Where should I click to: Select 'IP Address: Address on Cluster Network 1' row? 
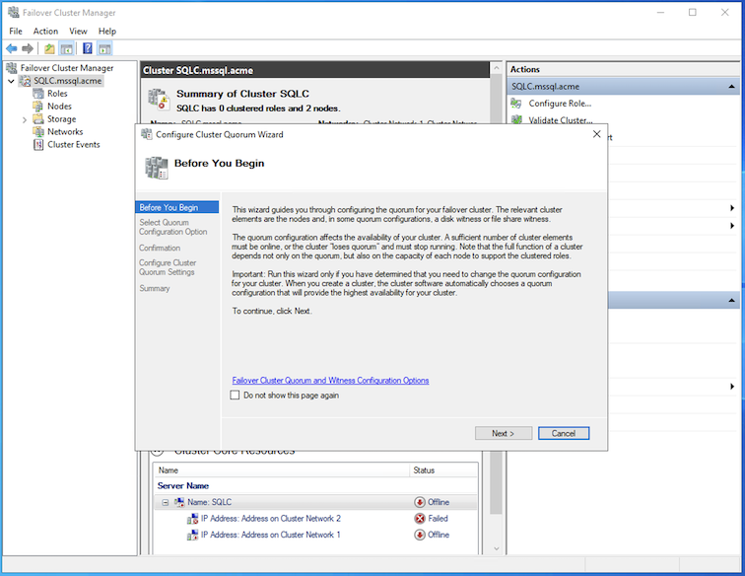point(315,535)
